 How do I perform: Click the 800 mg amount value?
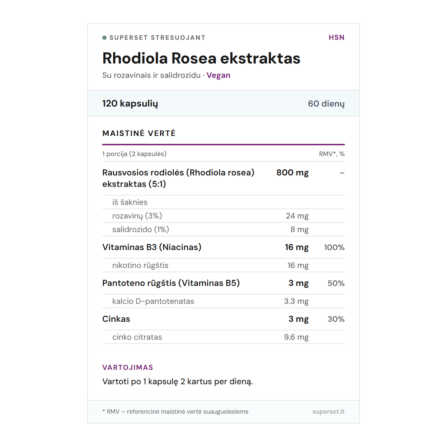(292, 173)
